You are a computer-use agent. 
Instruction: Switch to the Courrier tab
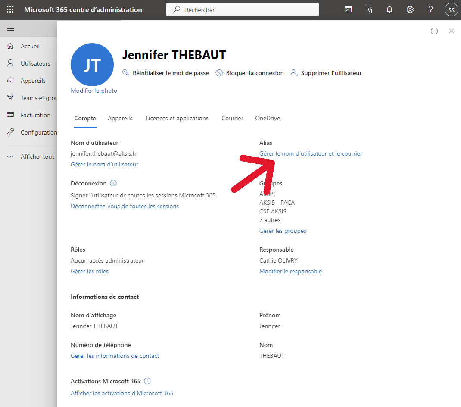(x=232, y=118)
